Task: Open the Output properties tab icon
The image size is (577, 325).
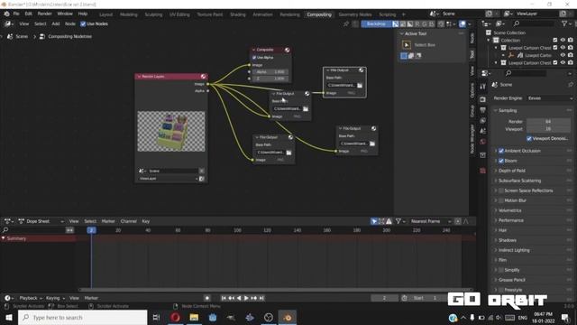Action: [483, 110]
